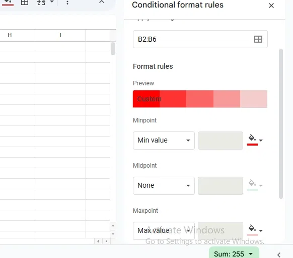
Task: Click the Minpoint value input box
Action: 221,140
